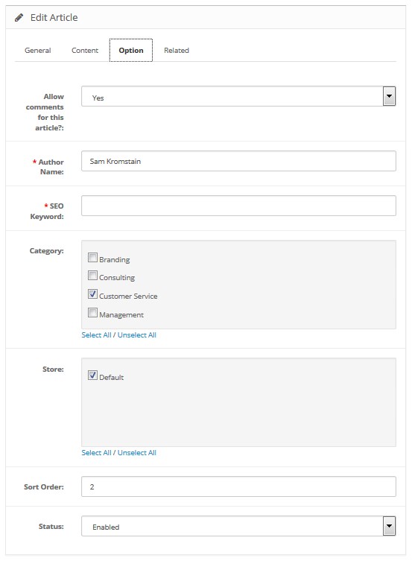Click the Sort Order input field
This screenshot has width=412, height=561.
click(x=238, y=486)
